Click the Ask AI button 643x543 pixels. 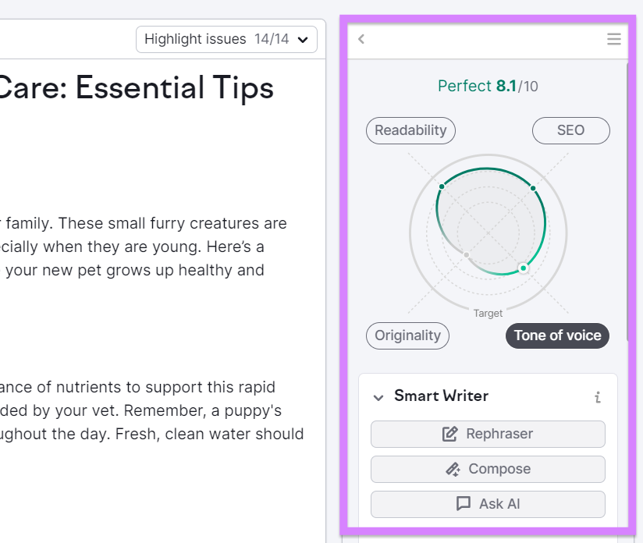(488, 504)
